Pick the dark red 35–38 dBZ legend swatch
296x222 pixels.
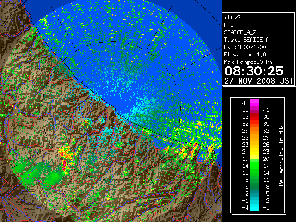[x=254, y=117]
